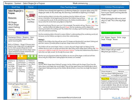Screen dimensions: 133x100
Task: Click the starter slide thumbnail showing a red bus
Action: point(31,14)
